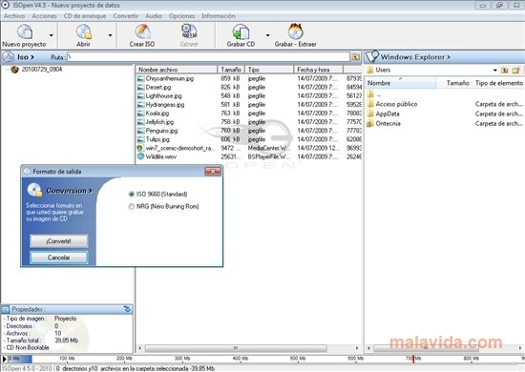This screenshot has width=525, height=372.
Task: Click the Ontecnia folder icon
Action: click(370, 123)
